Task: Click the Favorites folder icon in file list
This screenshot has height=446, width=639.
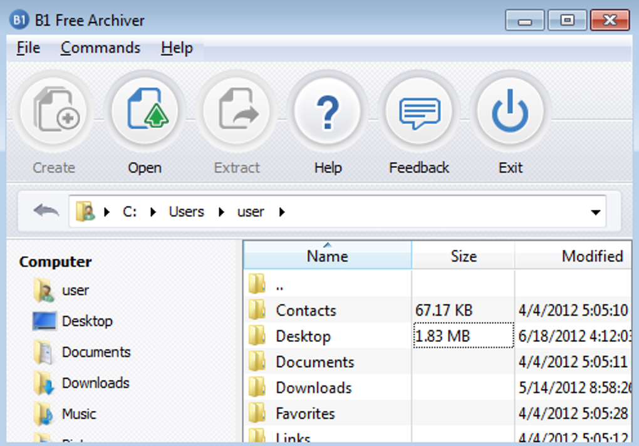Action: click(x=257, y=413)
